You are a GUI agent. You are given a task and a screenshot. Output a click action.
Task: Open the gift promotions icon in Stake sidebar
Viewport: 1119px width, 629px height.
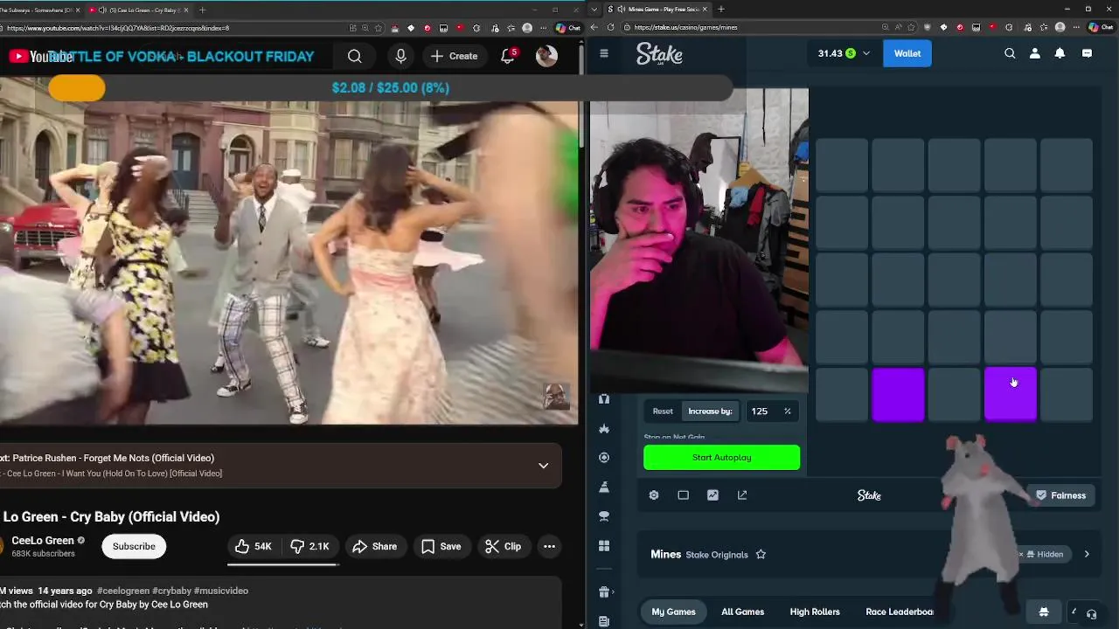click(603, 592)
